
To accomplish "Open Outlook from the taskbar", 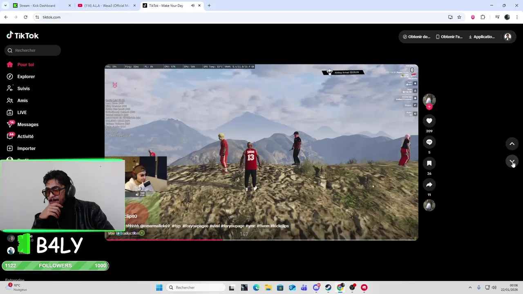I will pyautogui.click(x=292, y=287).
